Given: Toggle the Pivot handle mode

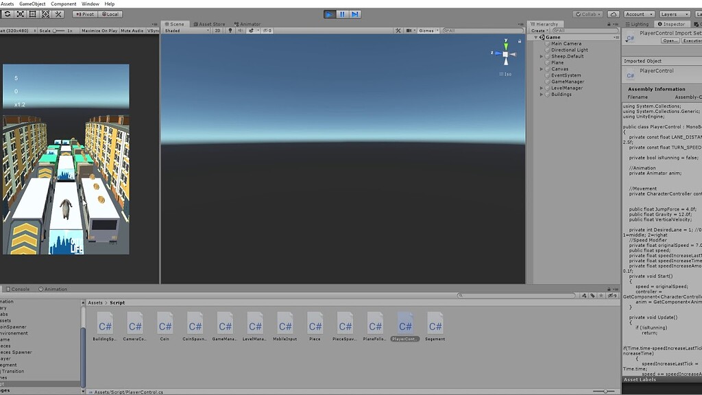Looking at the screenshot, I should [84, 13].
